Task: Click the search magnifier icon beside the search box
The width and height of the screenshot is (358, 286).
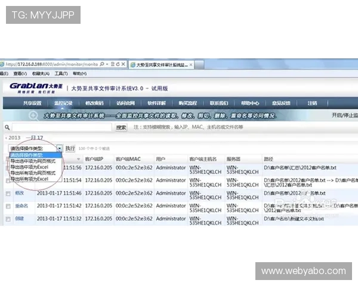Action: pyautogui.click(x=7, y=128)
